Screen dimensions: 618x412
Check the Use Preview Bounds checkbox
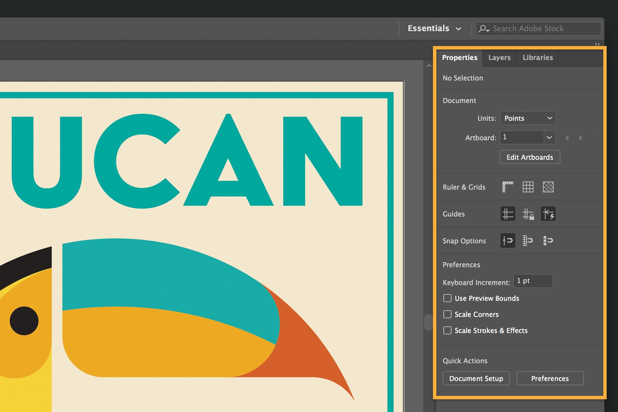(447, 298)
